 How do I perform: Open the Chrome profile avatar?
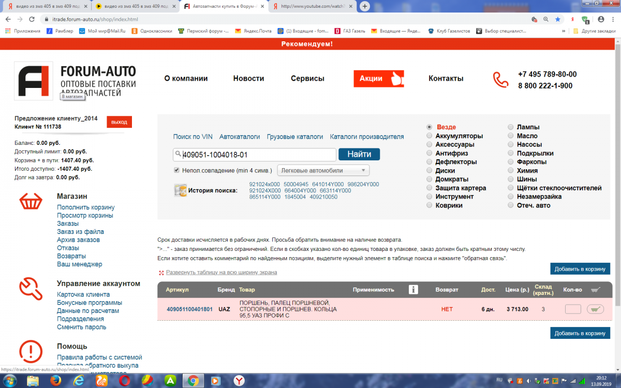600,19
